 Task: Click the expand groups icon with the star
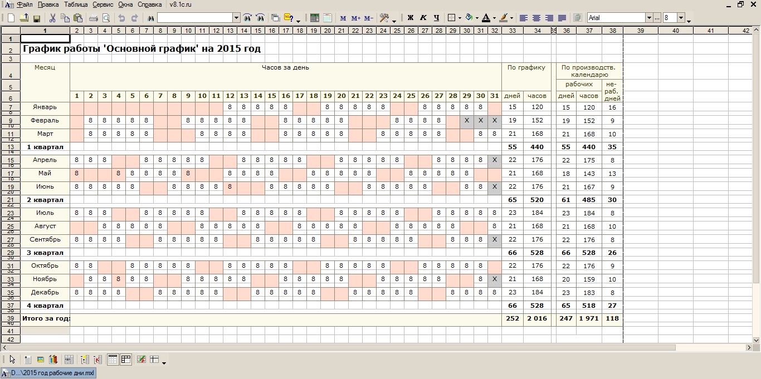click(x=85, y=360)
